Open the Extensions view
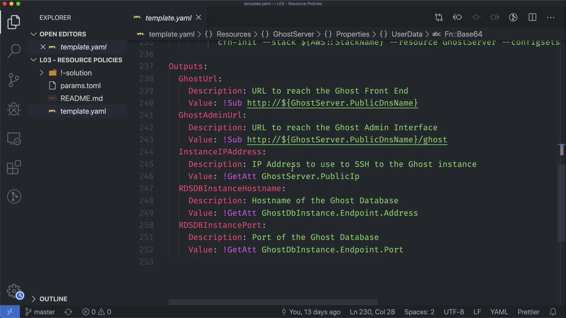Viewport: 566px width, 318px height. click(x=14, y=168)
